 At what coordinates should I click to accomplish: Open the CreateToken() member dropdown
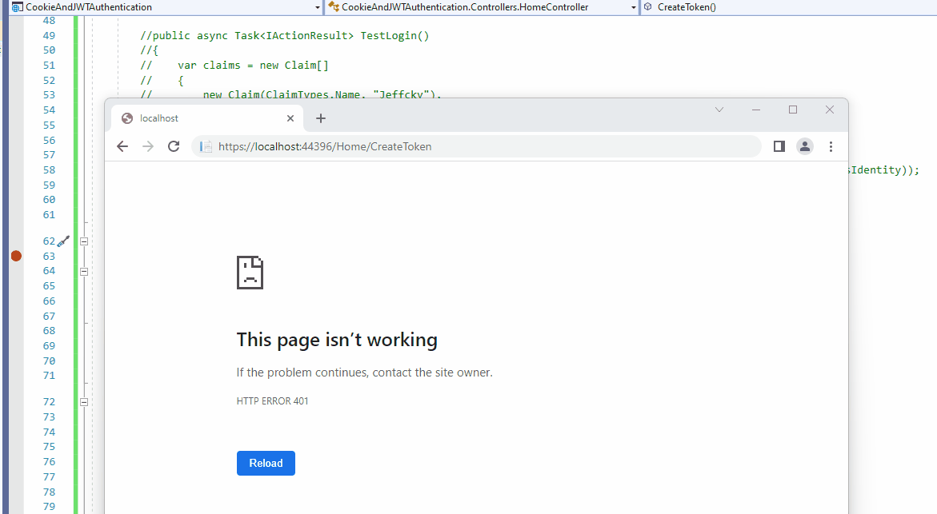[789, 7]
